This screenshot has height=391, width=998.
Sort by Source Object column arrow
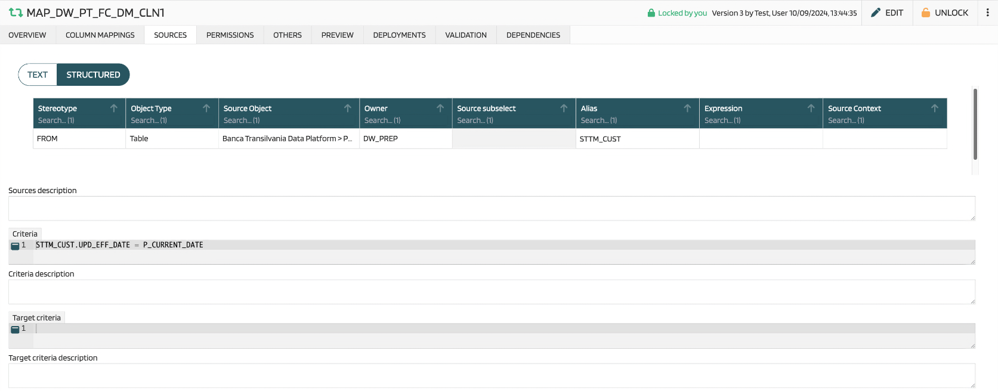(348, 108)
